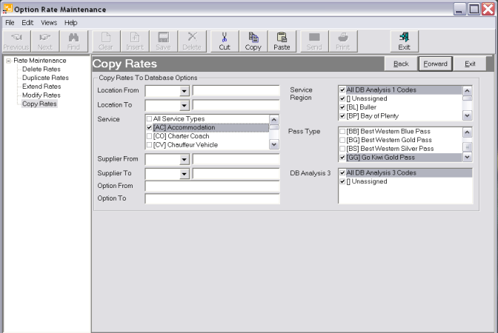Click the Next toolbar icon
Image resolution: width=498 pixels, height=333 pixels.
[44, 41]
